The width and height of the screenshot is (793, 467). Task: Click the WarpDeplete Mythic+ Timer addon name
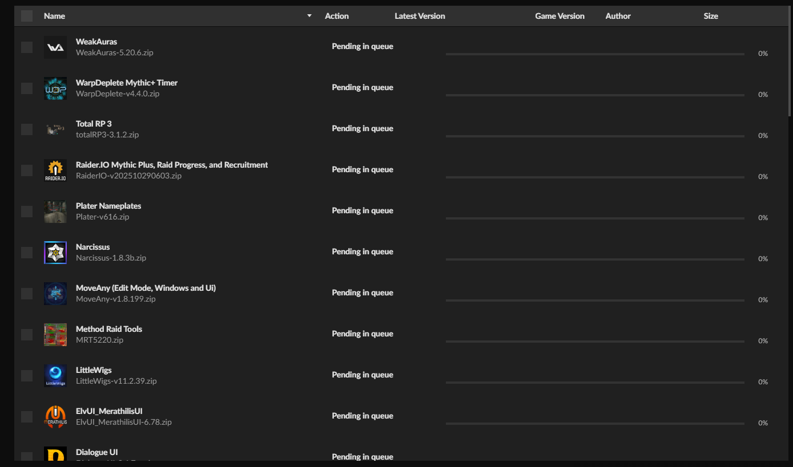(127, 83)
